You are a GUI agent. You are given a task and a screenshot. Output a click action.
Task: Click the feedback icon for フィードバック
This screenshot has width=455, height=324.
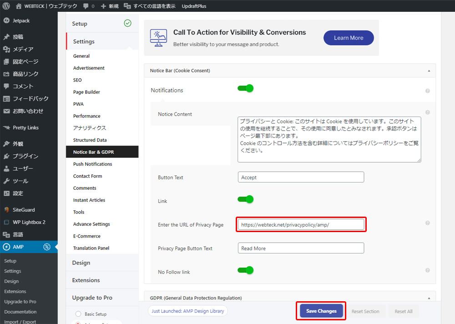coord(6,99)
